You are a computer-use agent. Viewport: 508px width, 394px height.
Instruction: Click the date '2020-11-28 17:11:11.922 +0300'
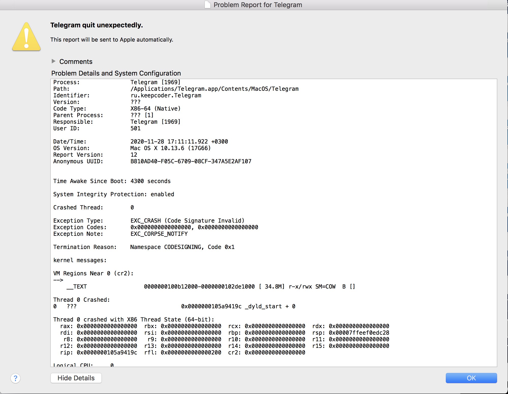(179, 141)
